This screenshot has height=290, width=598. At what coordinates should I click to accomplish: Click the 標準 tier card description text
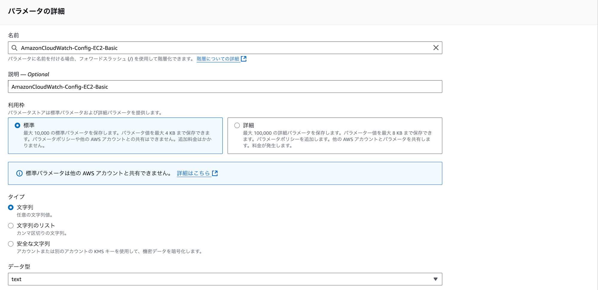(118, 139)
